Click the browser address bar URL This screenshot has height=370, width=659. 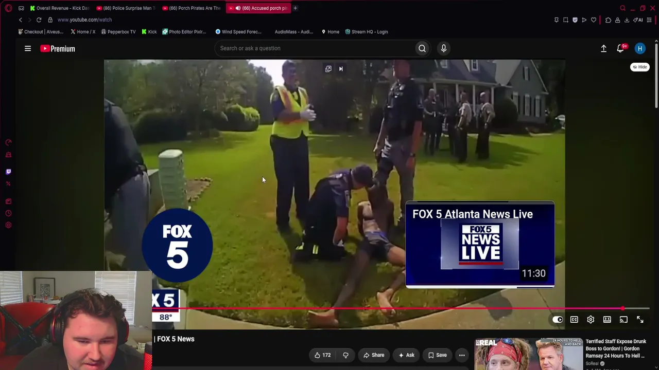click(84, 20)
